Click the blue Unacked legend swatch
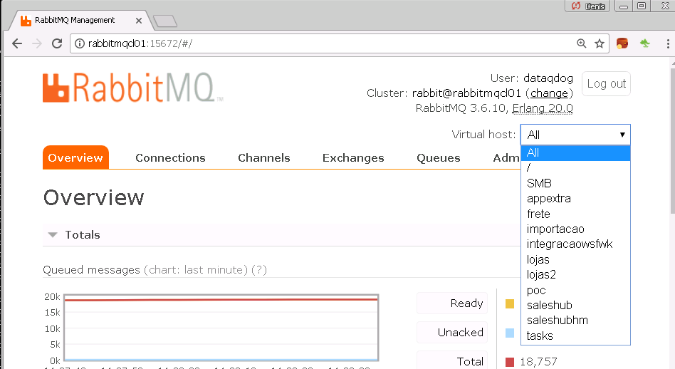This screenshot has width=675, height=369. tap(510, 333)
